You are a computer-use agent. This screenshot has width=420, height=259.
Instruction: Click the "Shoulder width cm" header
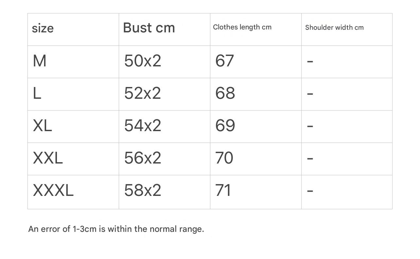coord(334,27)
